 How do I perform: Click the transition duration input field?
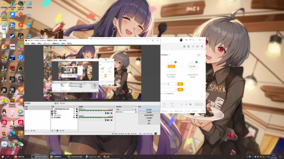tap(127, 112)
